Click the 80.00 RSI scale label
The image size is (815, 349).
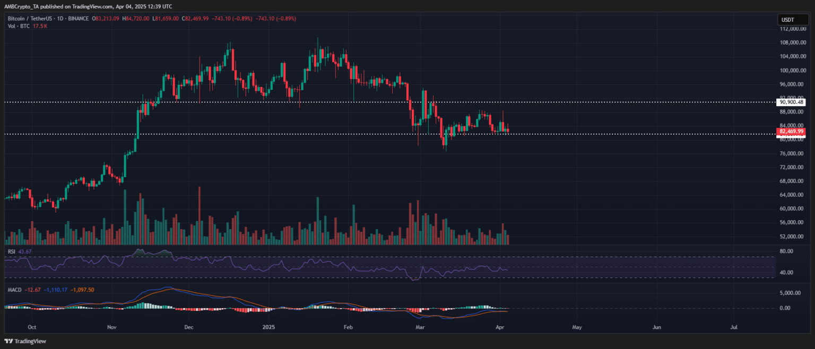coord(786,251)
